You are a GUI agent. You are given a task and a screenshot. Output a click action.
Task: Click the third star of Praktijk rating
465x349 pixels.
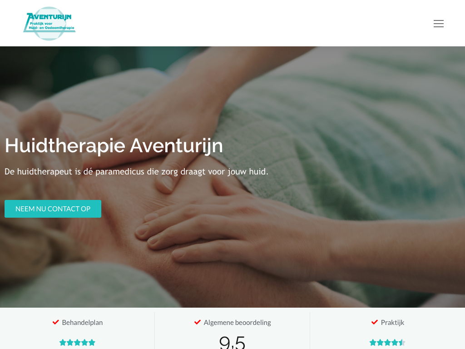[388, 343]
